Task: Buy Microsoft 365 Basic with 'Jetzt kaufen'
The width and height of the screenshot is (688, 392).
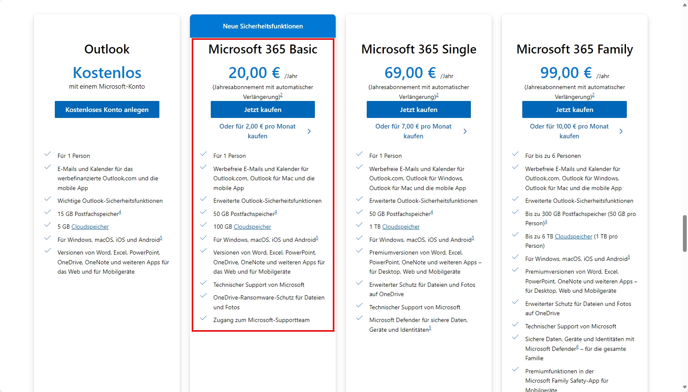Action: 263,109
